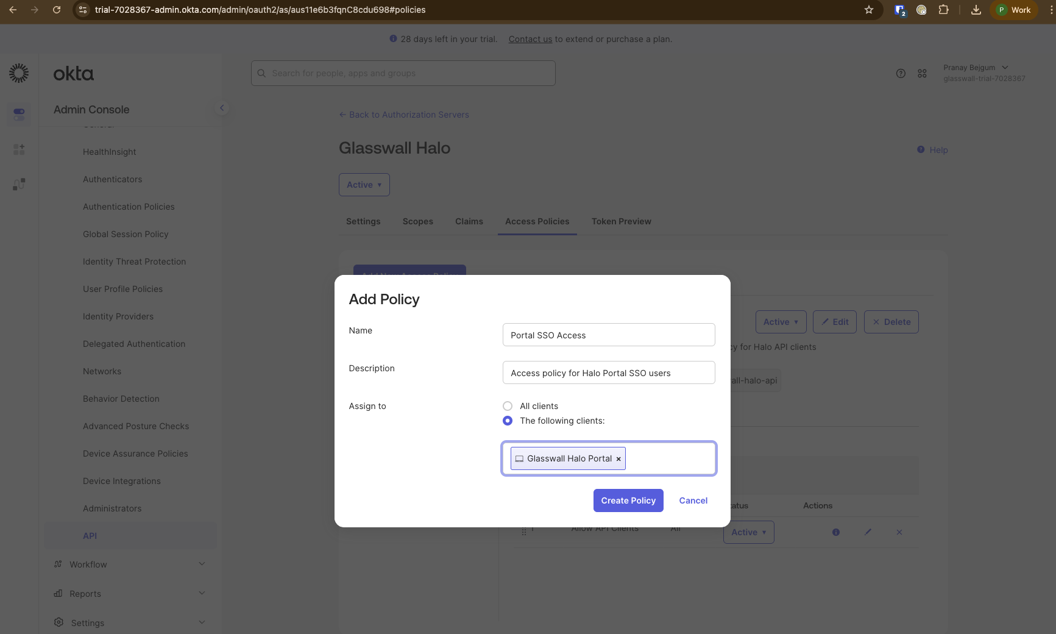The width and height of the screenshot is (1056, 634).
Task: Open HealthInsight in sidebar
Action: pyautogui.click(x=110, y=152)
